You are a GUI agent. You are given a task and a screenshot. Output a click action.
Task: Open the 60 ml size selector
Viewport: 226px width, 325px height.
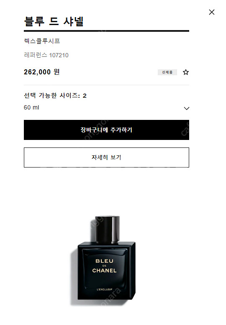pyautogui.click(x=106, y=108)
